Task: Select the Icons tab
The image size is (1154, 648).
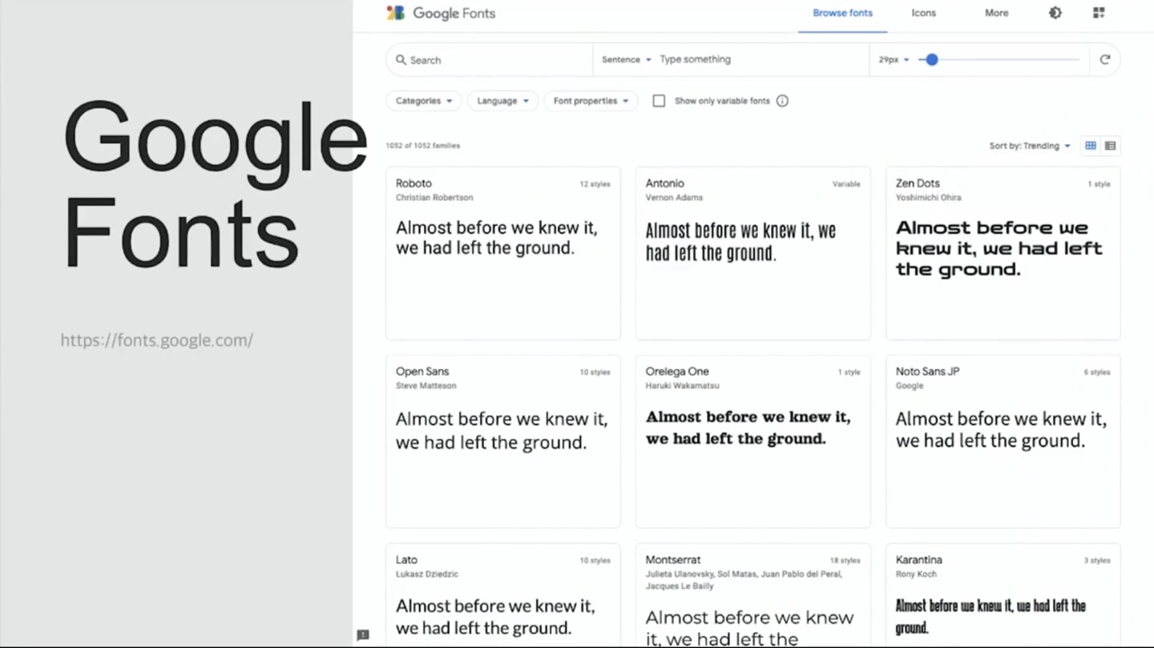Action: (923, 13)
